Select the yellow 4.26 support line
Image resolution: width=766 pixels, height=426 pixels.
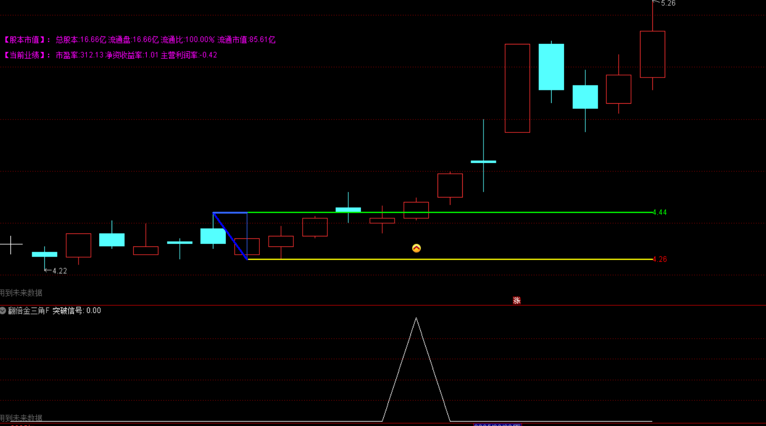(x=444, y=259)
